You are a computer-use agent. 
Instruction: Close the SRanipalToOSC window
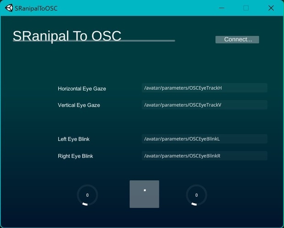coord(271,8)
